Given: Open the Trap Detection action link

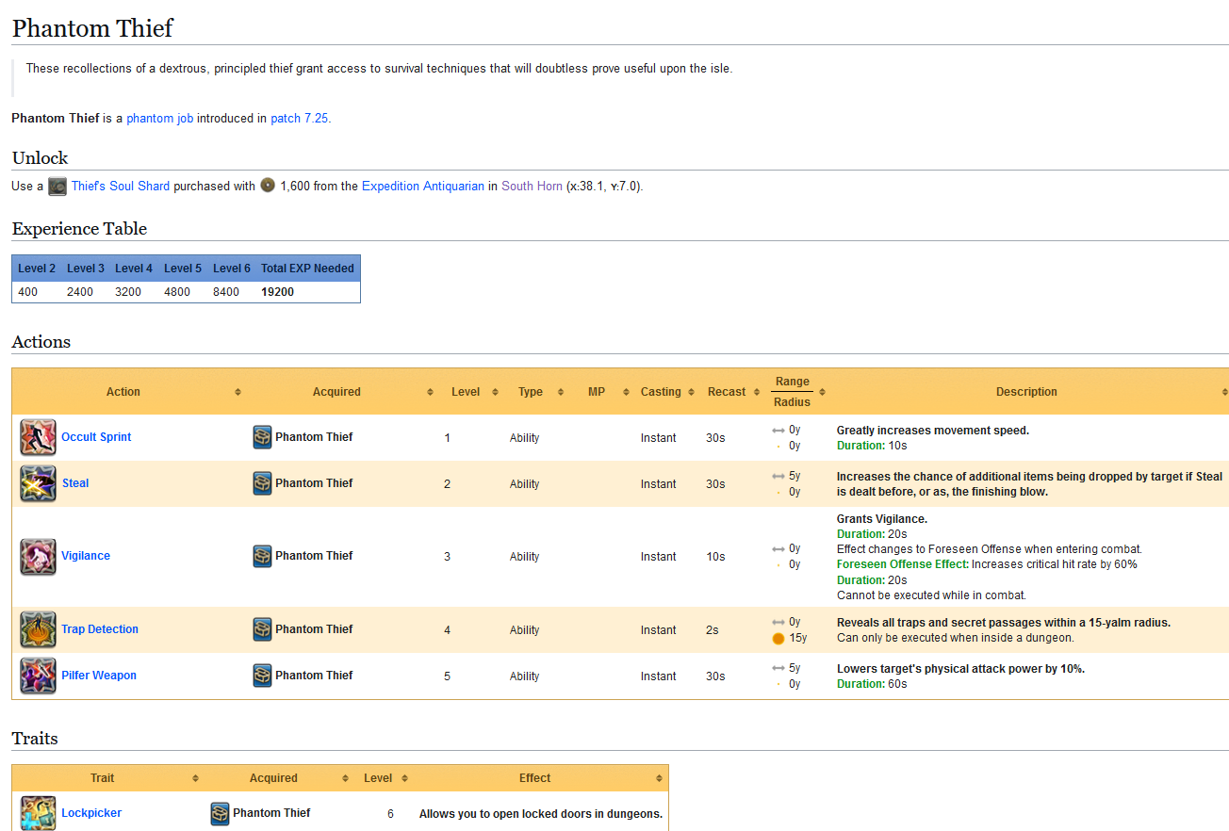Looking at the screenshot, I should [x=100, y=629].
